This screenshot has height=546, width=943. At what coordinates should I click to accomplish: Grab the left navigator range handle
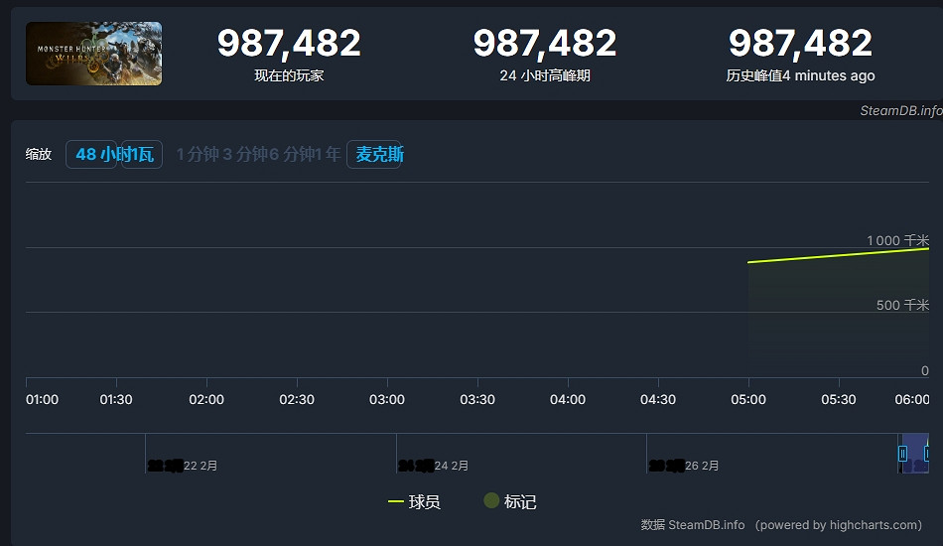[x=902, y=454]
